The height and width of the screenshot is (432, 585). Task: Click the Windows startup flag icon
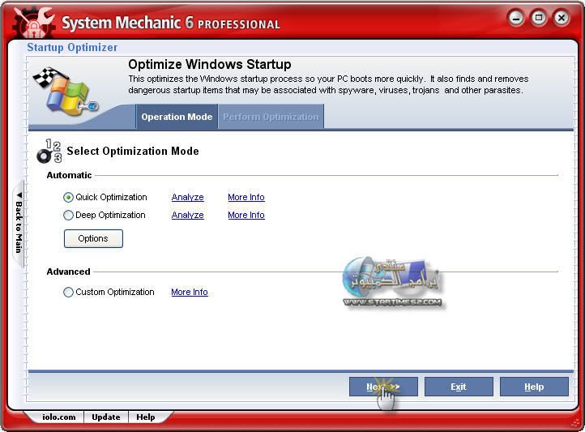(66, 92)
